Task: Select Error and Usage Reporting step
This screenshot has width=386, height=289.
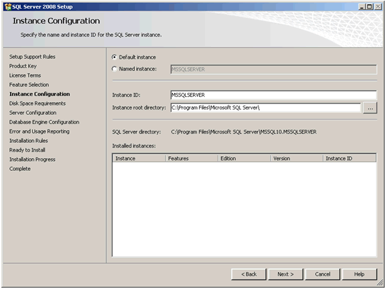Action: point(39,131)
